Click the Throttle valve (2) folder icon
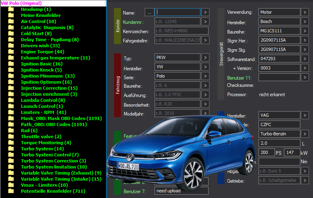The width and height of the screenshot is (313, 198). pyautogui.click(x=11, y=137)
